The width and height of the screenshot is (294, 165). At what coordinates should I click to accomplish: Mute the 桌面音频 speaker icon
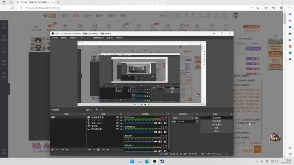(x=160, y=142)
